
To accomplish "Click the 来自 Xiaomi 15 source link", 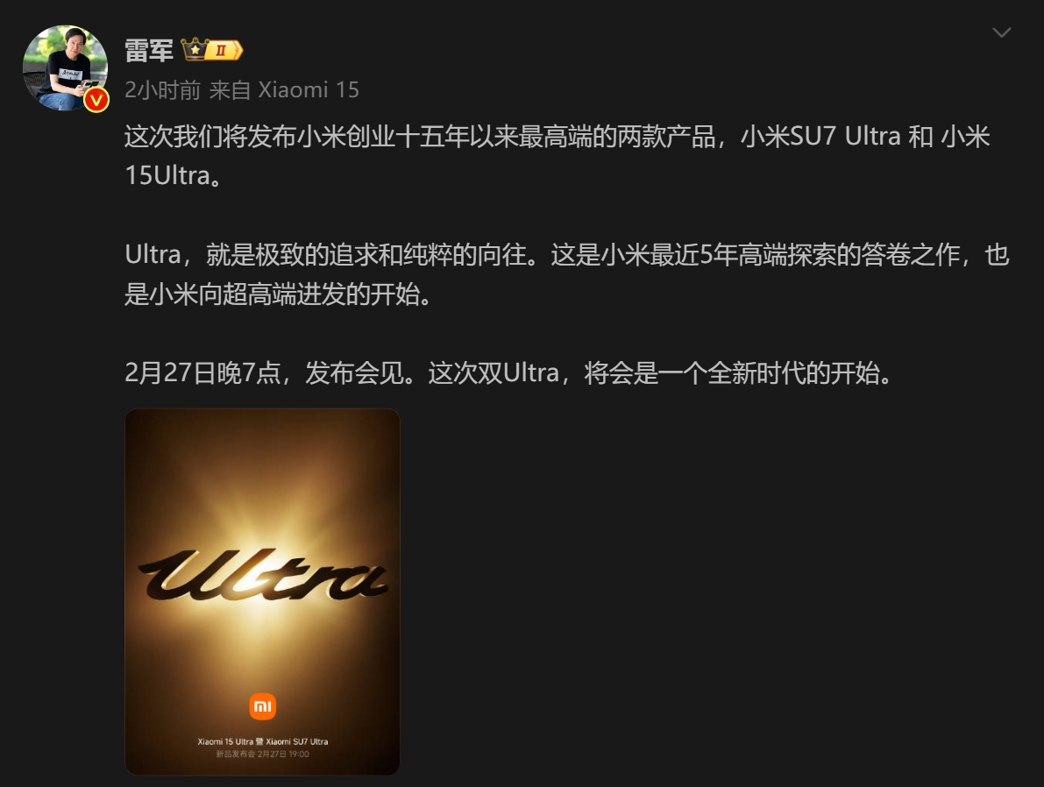I will pos(284,90).
